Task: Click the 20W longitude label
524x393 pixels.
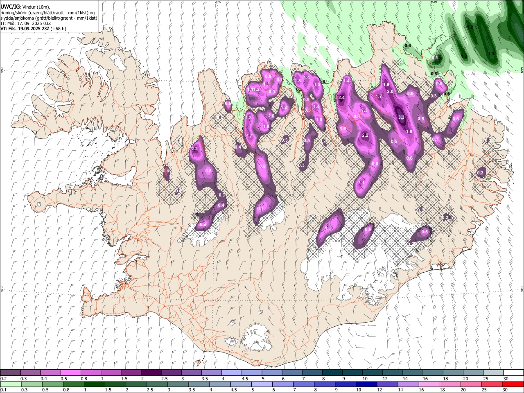Action: (x=218, y=2)
